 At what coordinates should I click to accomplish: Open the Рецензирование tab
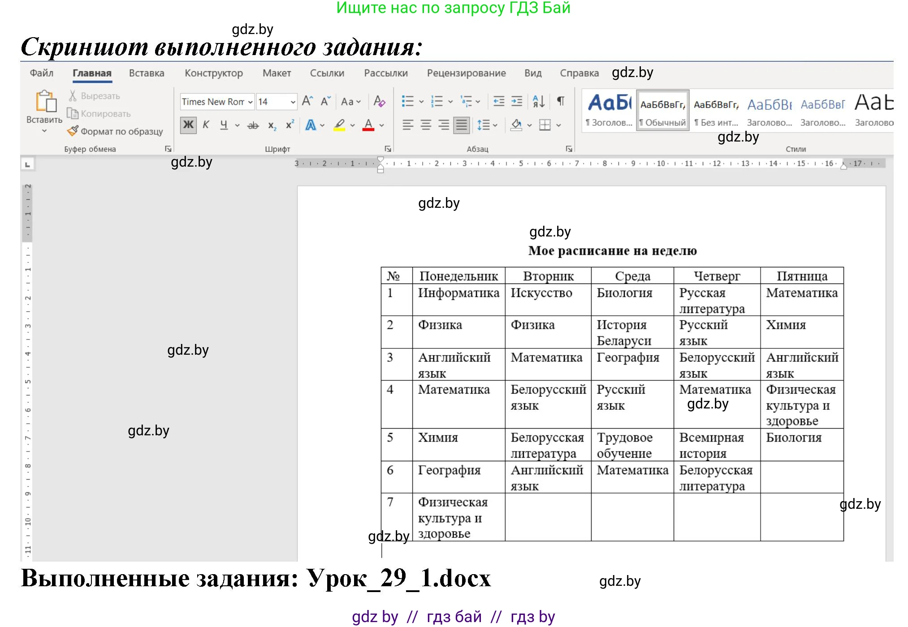(x=467, y=73)
